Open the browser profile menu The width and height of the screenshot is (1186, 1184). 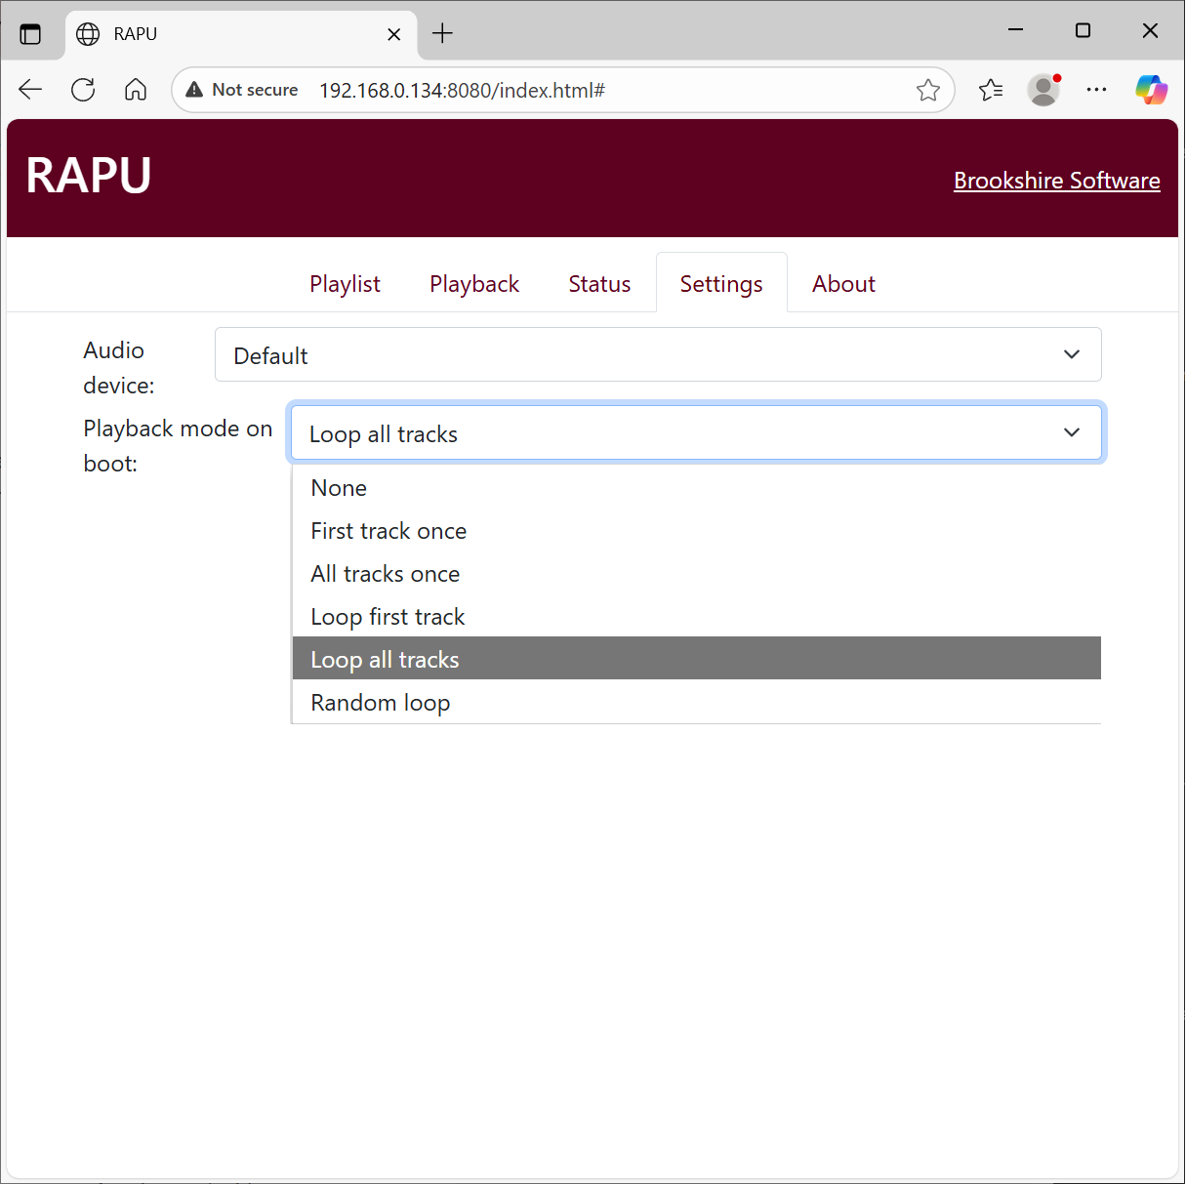pyautogui.click(x=1043, y=90)
